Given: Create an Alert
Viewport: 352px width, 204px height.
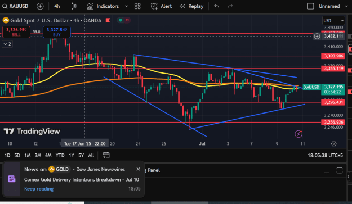Looking at the screenshot, I should tap(161, 6).
